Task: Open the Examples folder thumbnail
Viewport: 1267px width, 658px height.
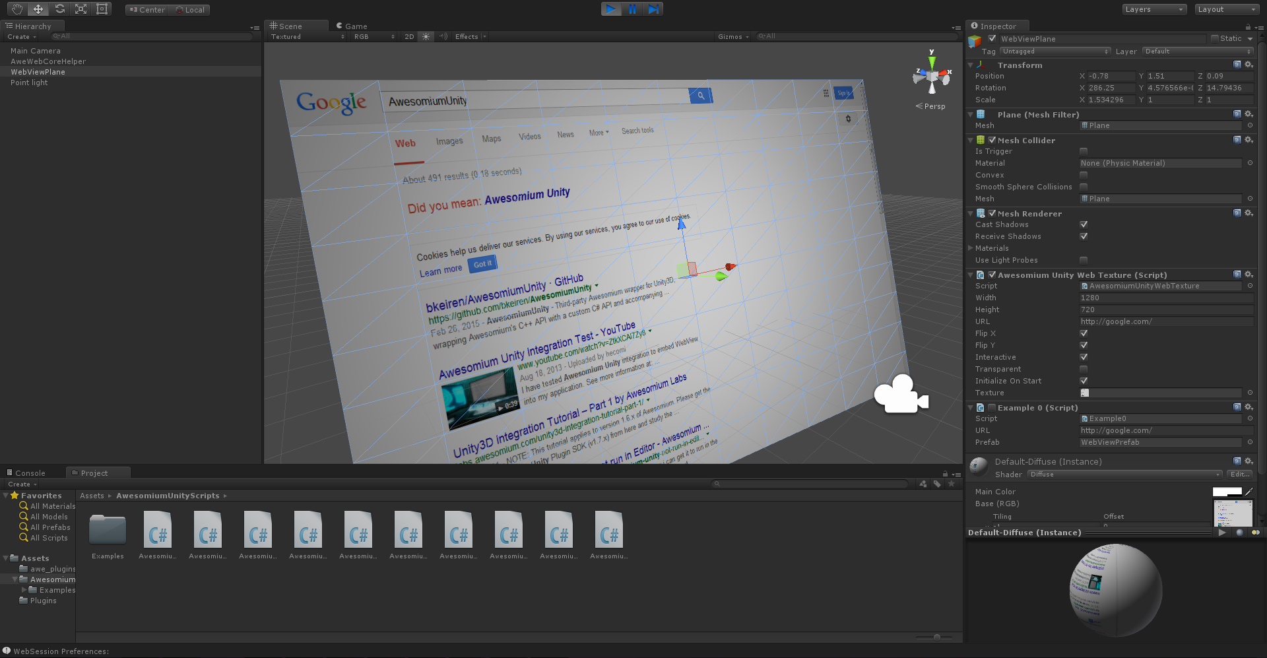Action: click(x=108, y=530)
